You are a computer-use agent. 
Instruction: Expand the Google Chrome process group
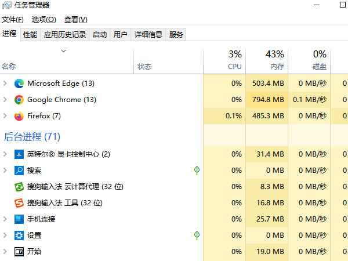point(5,100)
